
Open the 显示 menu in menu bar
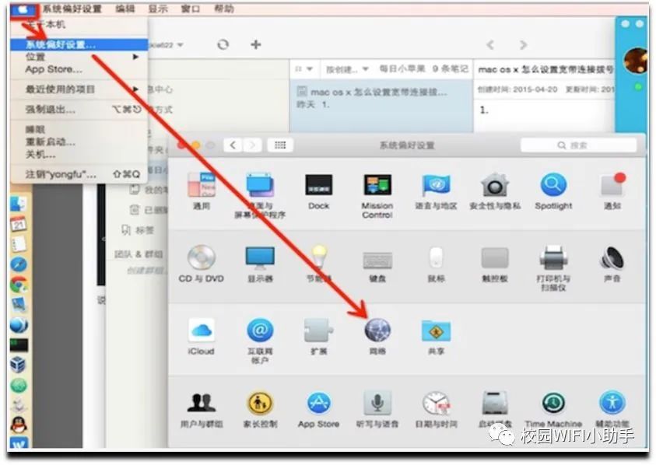[x=158, y=9]
